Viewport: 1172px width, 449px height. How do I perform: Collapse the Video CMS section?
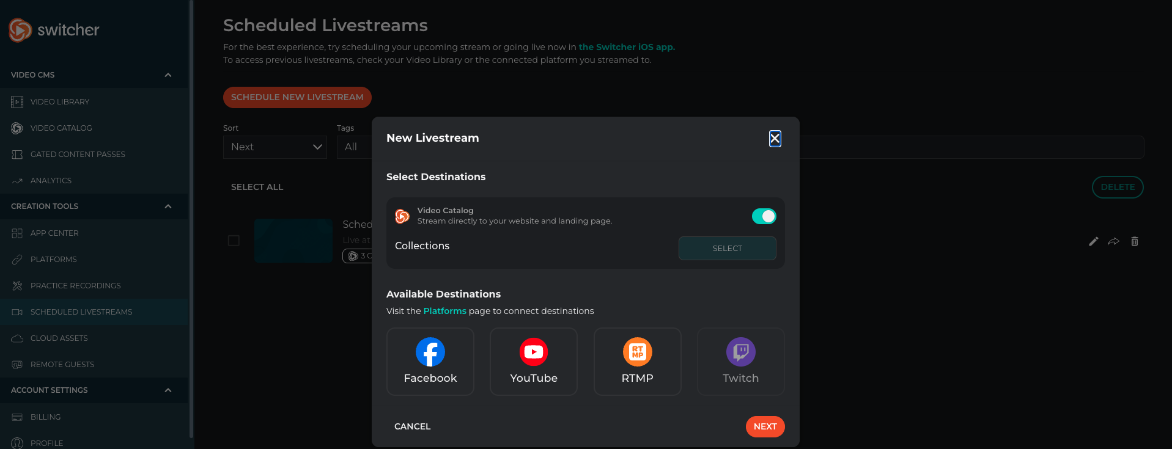tap(168, 75)
